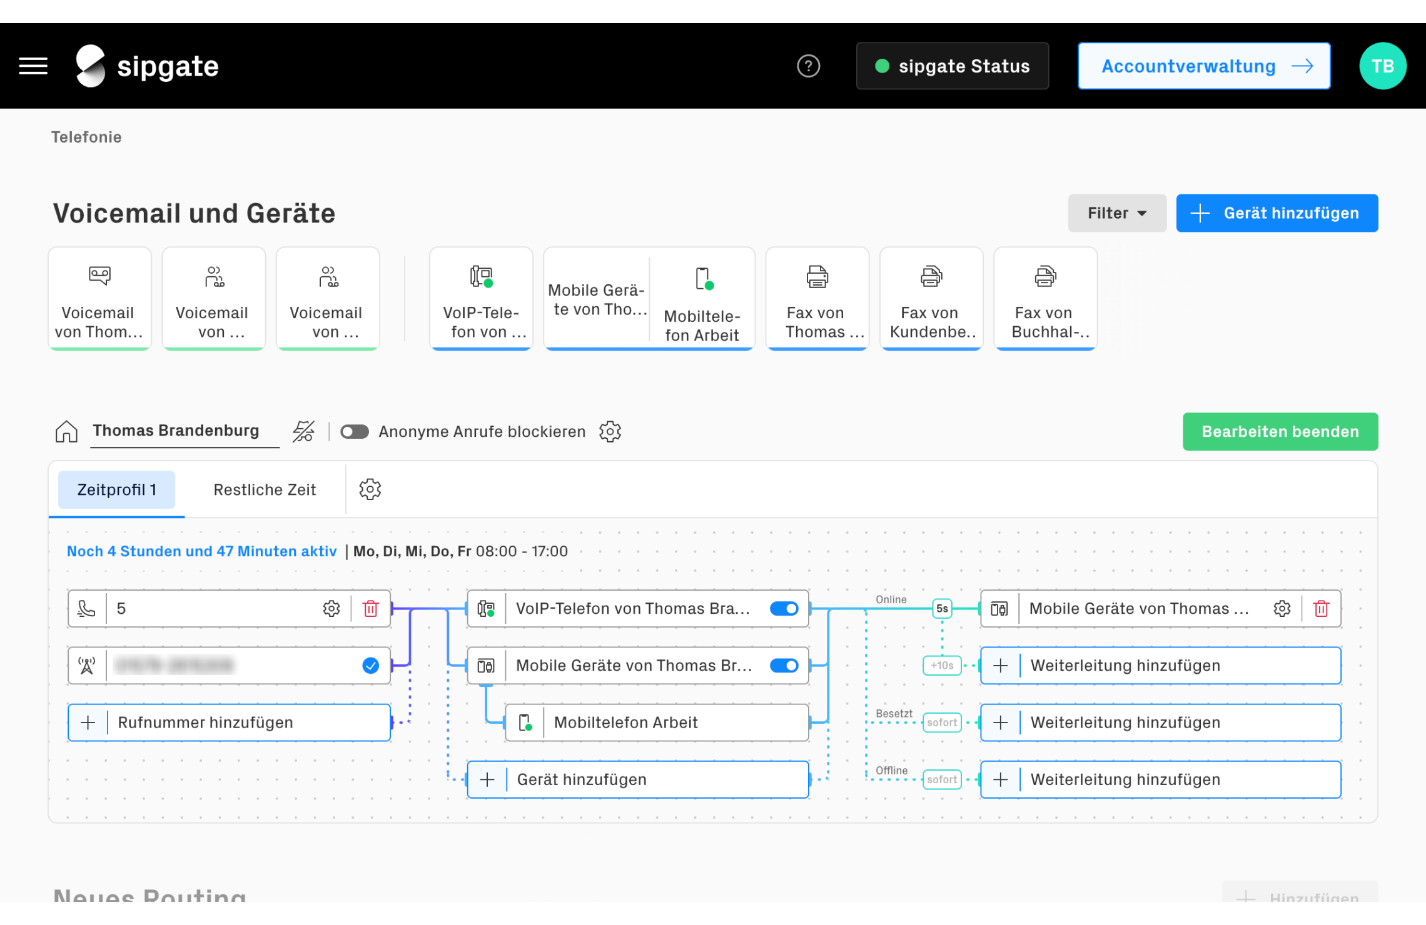This screenshot has height=925, width=1426.
Task: Open the Filter dropdown
Action: point(1117,213)
